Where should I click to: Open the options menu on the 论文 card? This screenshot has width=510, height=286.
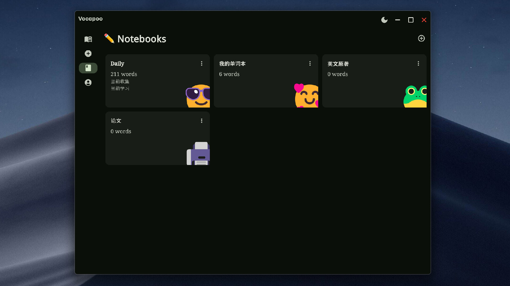click(x=201, y=120)
